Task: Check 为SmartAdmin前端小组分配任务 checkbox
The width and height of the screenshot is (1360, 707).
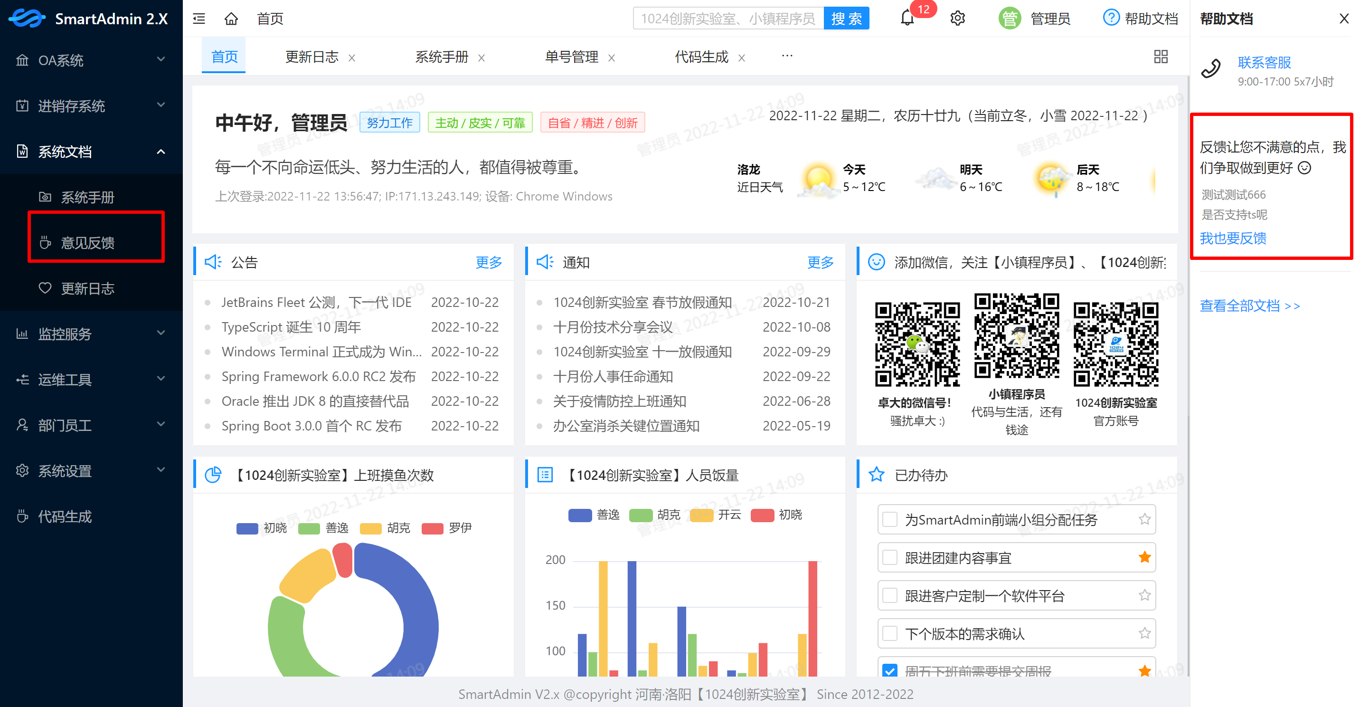Action: pos(890,519)
